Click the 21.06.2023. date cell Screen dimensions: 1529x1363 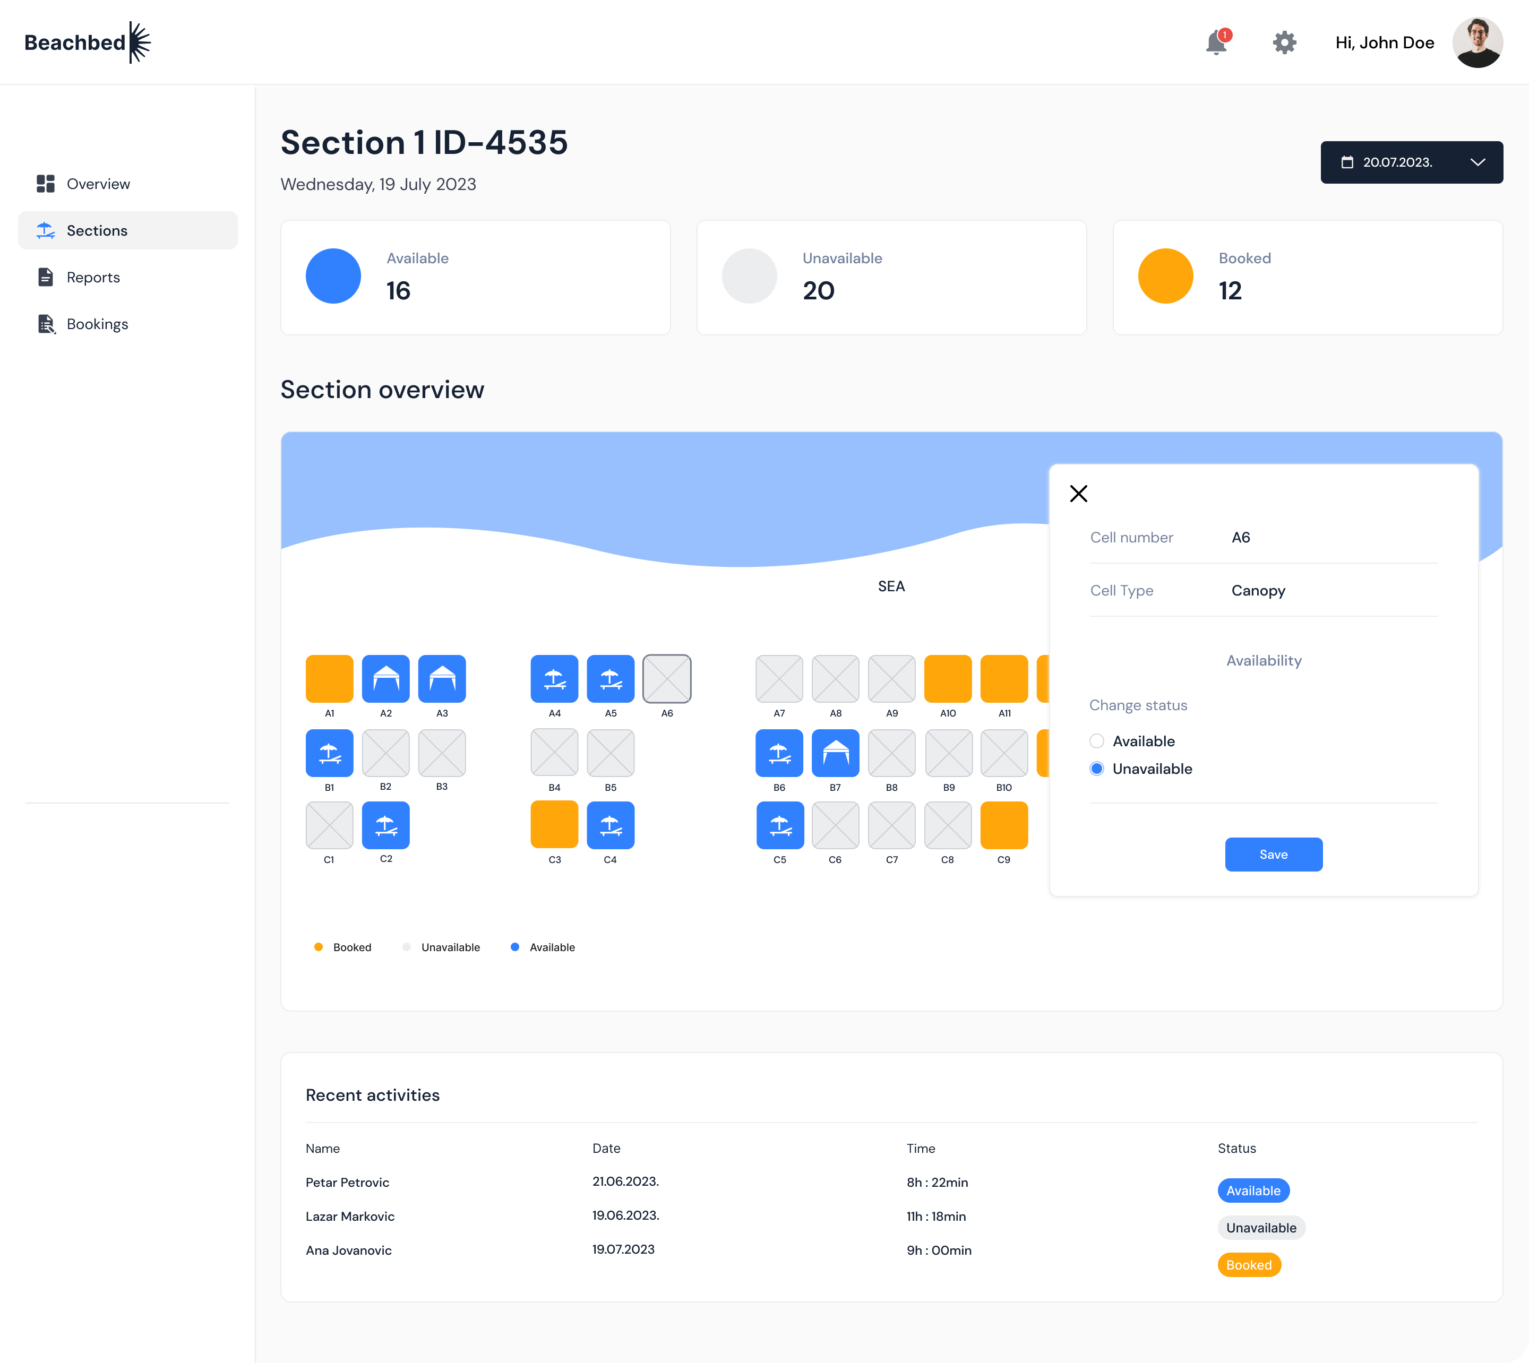point(625,1181)
